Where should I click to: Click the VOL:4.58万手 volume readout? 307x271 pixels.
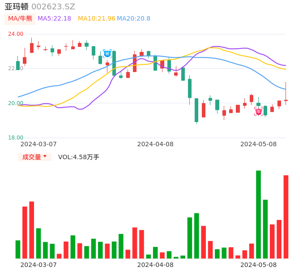tap(78, 157)
